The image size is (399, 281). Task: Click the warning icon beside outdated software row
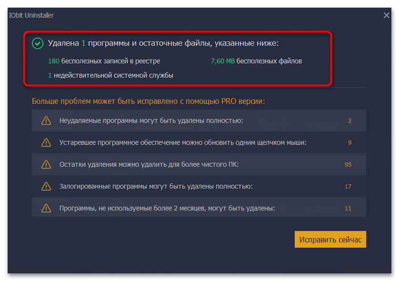pyautogui.click(x=46, y=142)
